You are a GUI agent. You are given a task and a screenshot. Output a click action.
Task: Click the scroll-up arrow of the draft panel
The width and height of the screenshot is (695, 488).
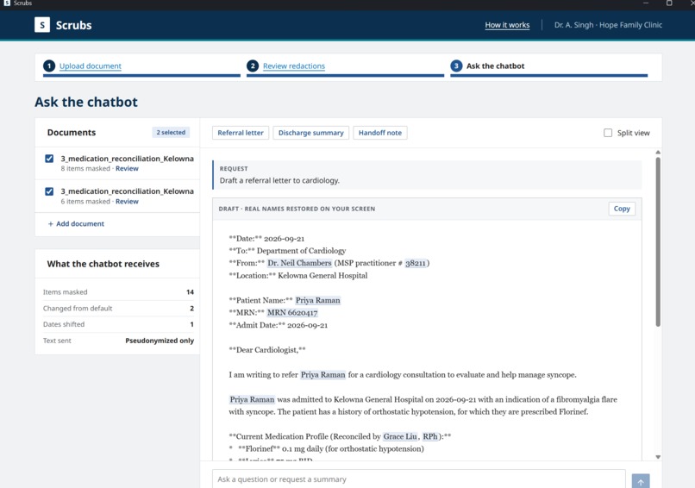[x=658, y=153]
